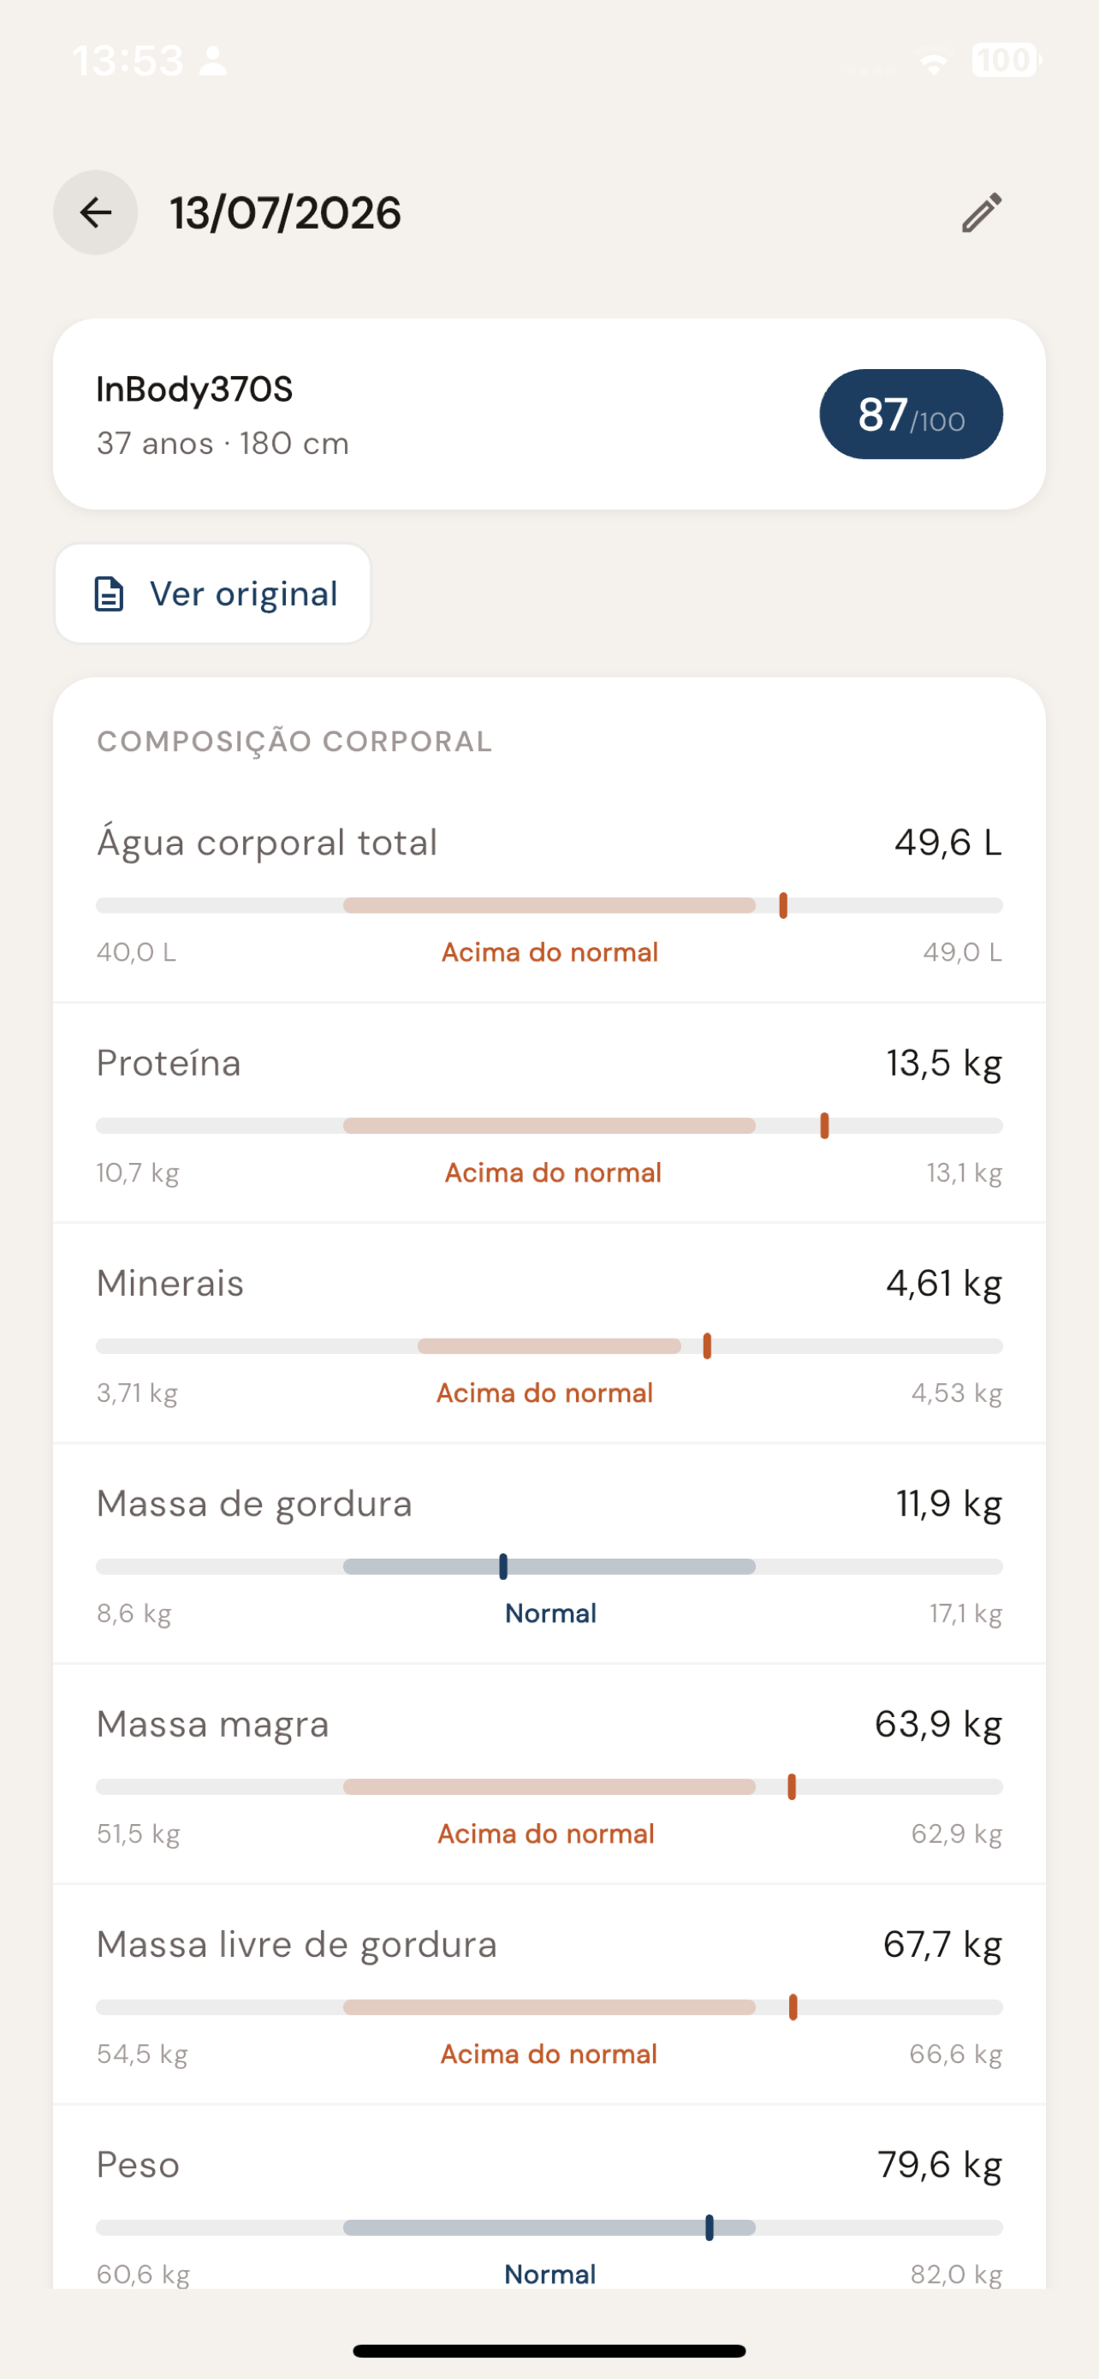Tap the Massa magra value 63,9 kg
Screen dimensions: 1099x2379
pyautogui.click(x=937, y=1724)
